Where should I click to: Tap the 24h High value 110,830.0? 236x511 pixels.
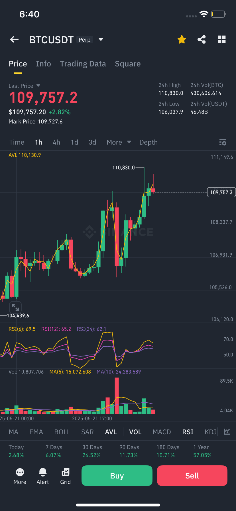click(x=171, y=93)
